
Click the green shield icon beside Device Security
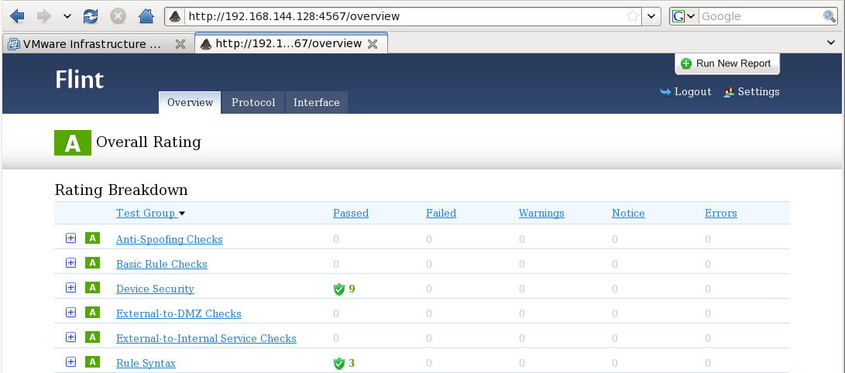tap(338, 289)
